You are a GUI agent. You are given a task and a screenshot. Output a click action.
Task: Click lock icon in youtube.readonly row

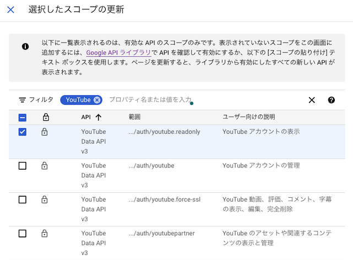45,132
